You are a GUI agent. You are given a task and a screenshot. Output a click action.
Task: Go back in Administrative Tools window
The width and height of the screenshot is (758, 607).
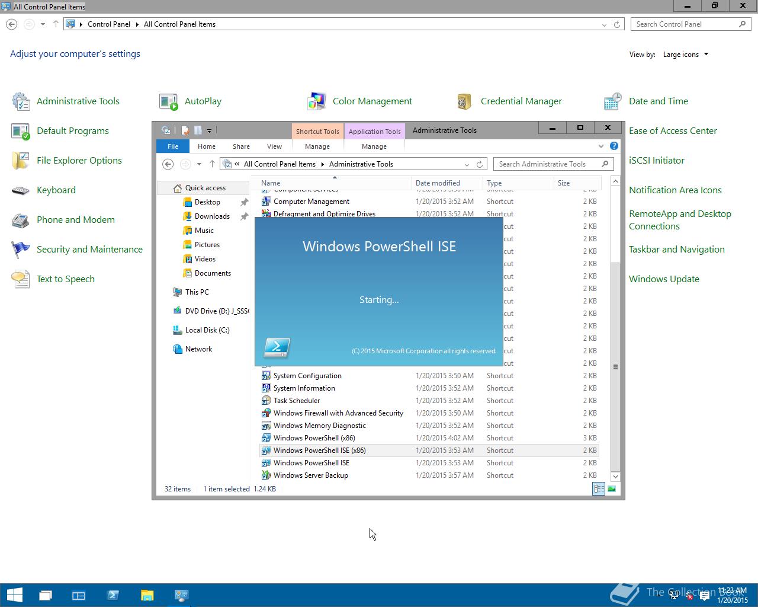pos(168,164)
